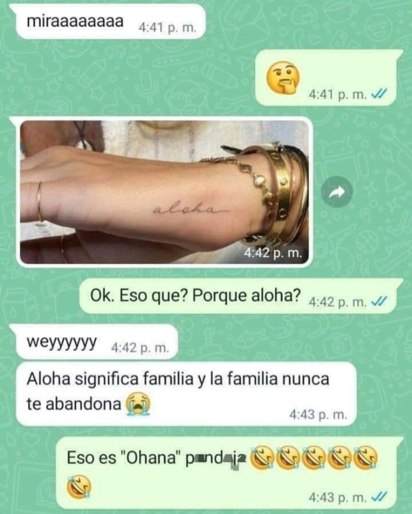The height and width of the screenshot is (514, 412).
Task: Tap the 4:42 p. m. timestamp on the photo
Action: pos(273,253)
